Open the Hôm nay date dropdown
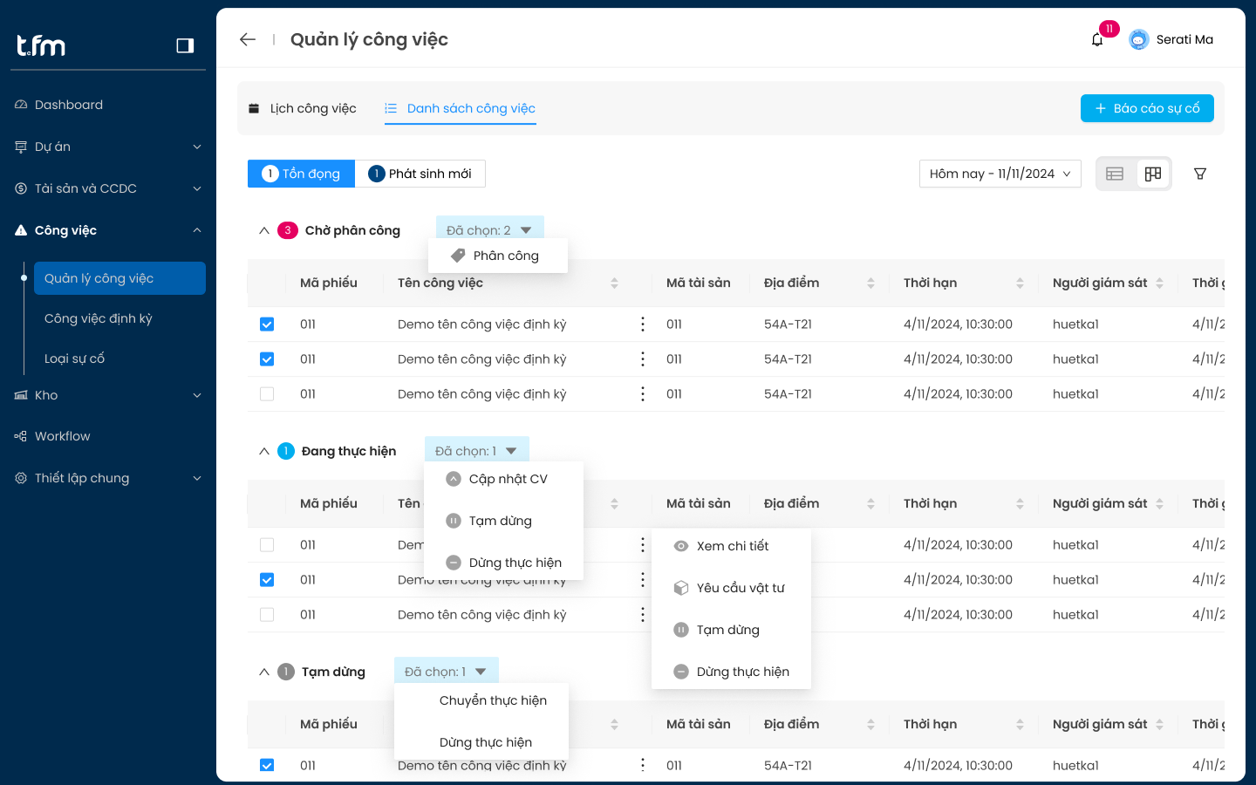 coord(1000,174)
